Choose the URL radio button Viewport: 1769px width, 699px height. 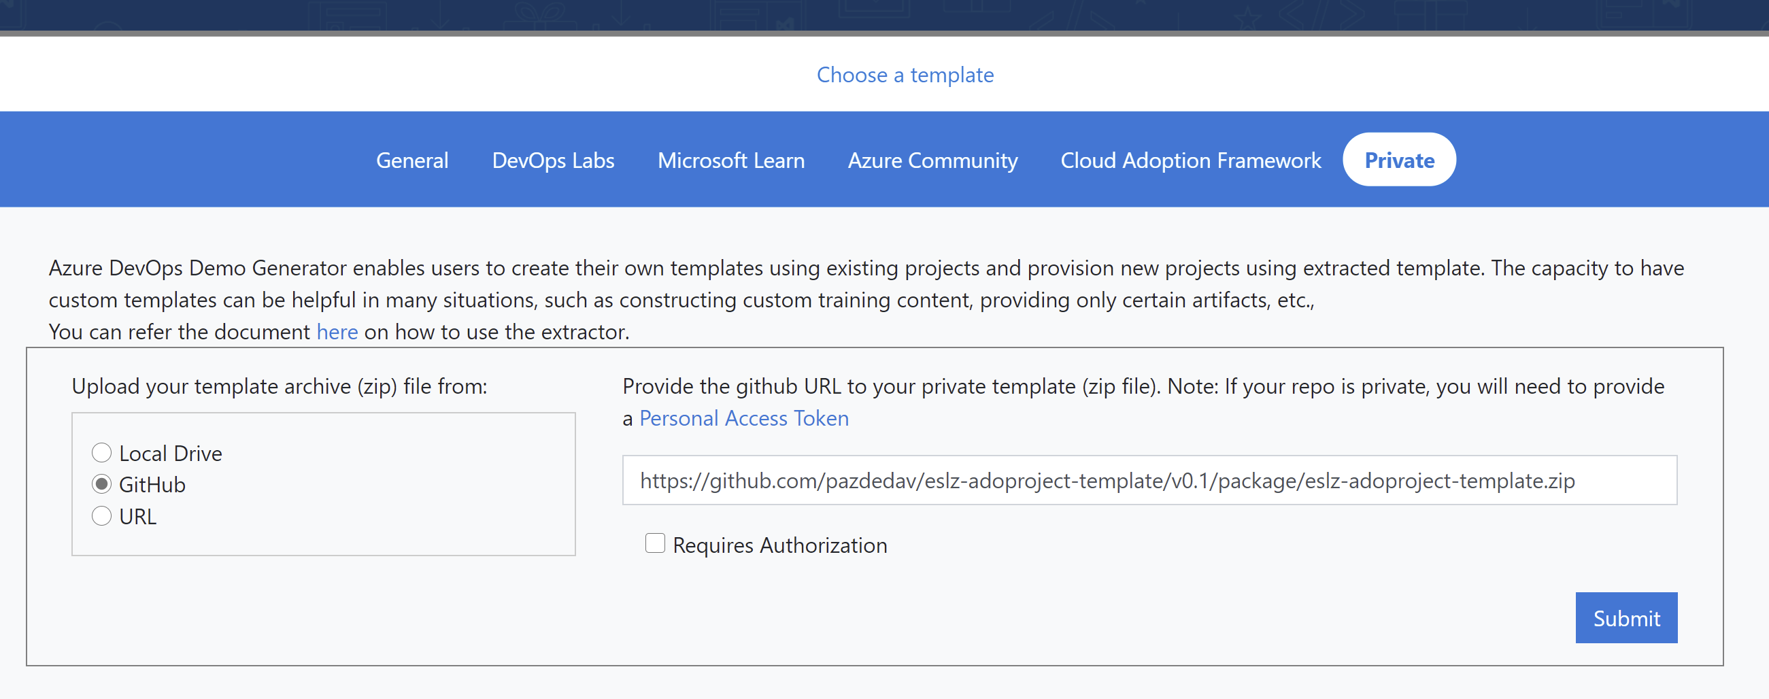101,516
